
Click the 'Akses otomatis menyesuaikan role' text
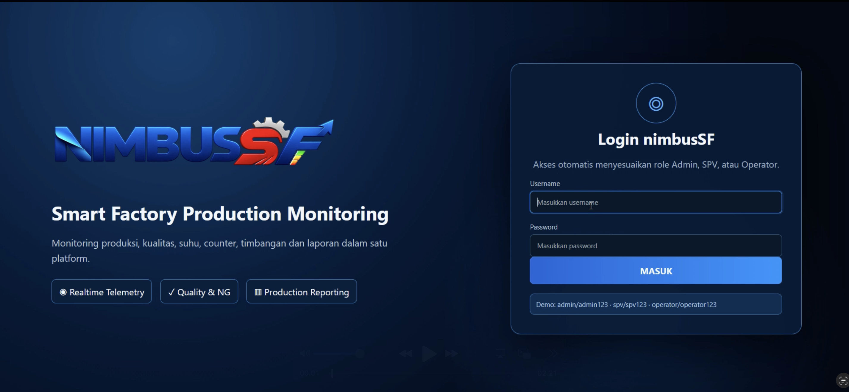pos(656,164)
